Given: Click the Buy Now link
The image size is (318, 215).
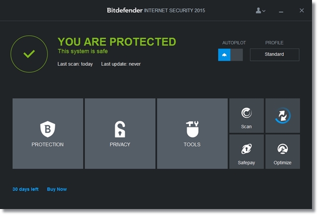Looking at the screenshot, I should click(x=57, y=189).
